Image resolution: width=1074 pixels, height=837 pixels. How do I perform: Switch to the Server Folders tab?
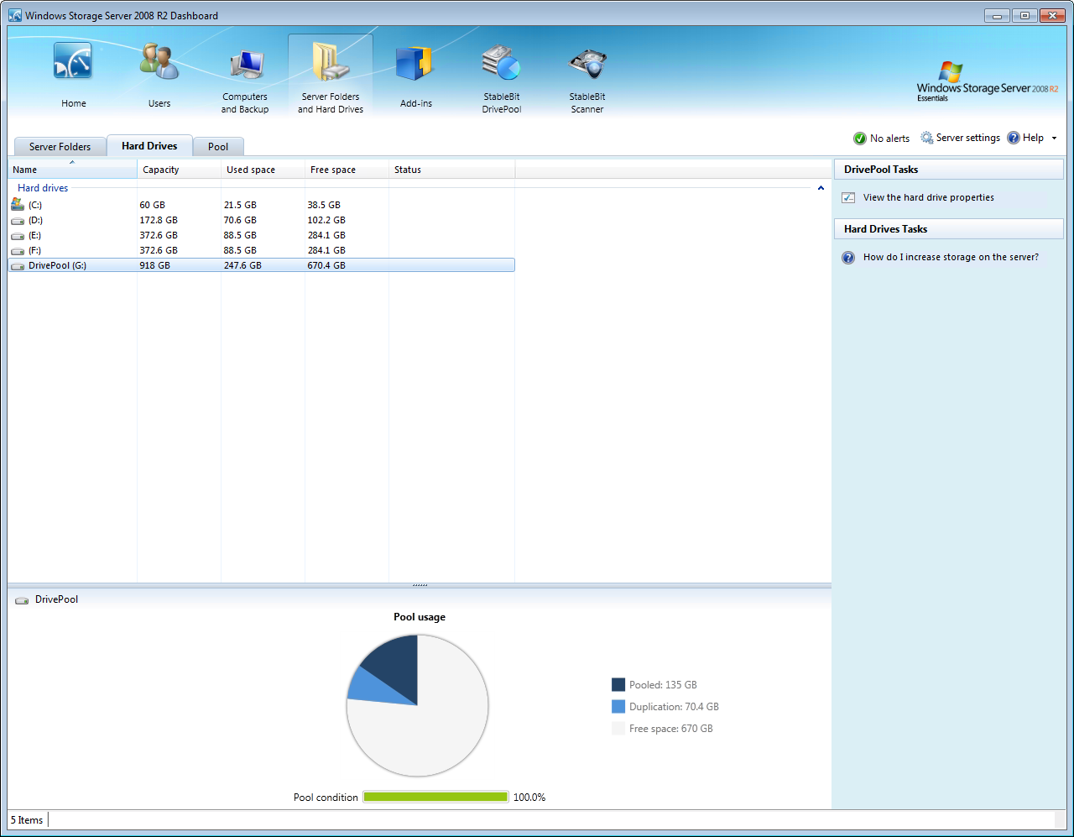[60, 146]
